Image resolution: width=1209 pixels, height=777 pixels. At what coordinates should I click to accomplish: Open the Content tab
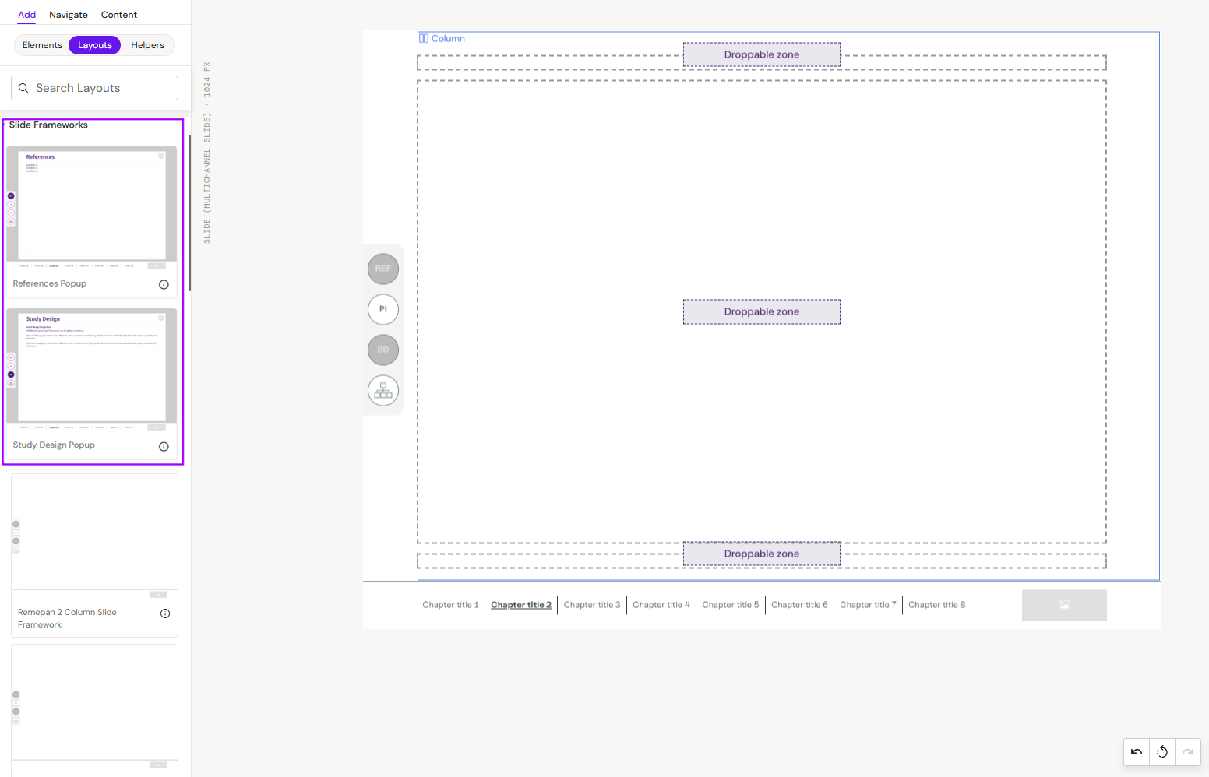(119, 15)
